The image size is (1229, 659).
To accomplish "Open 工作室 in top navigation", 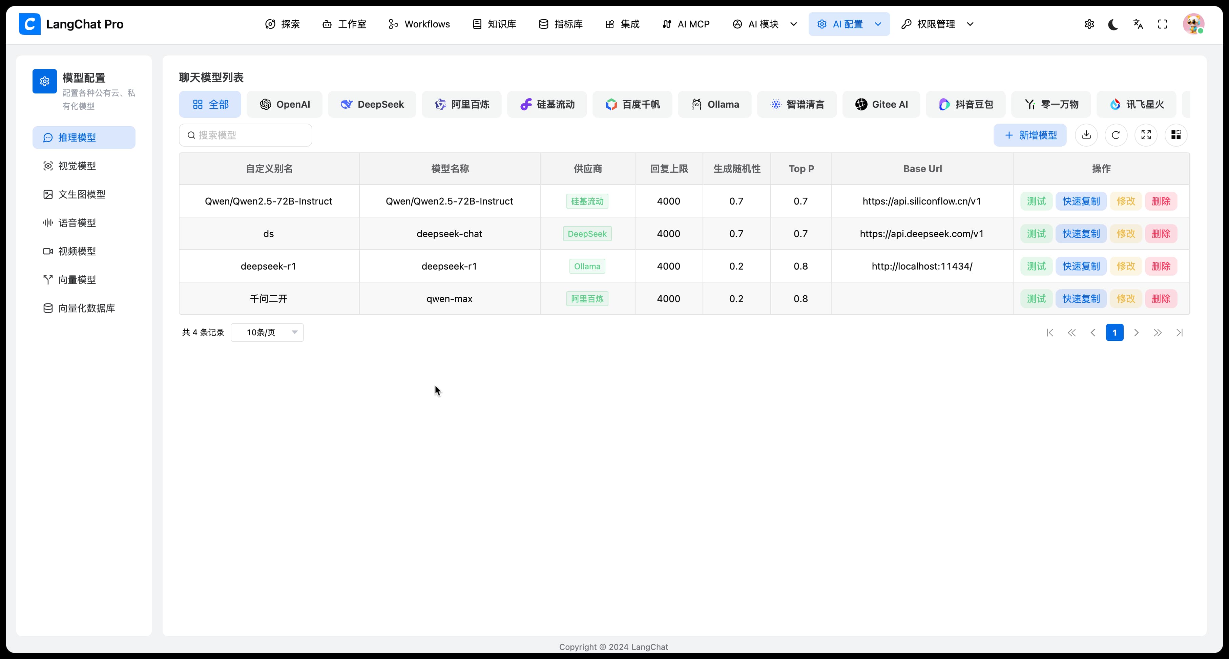I will (345, 24).
